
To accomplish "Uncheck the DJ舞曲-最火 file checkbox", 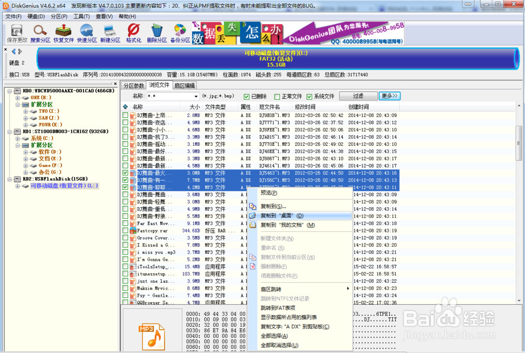I will pos(125,173).
